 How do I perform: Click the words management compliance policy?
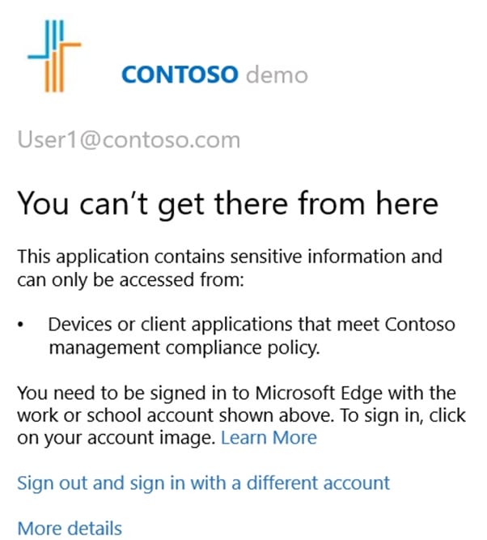coord(184,348)
